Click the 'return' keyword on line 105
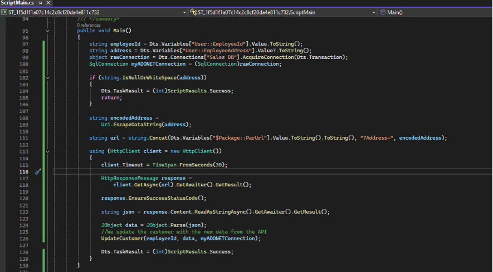Viewport: 493px width, 272px height. [110, 97]
